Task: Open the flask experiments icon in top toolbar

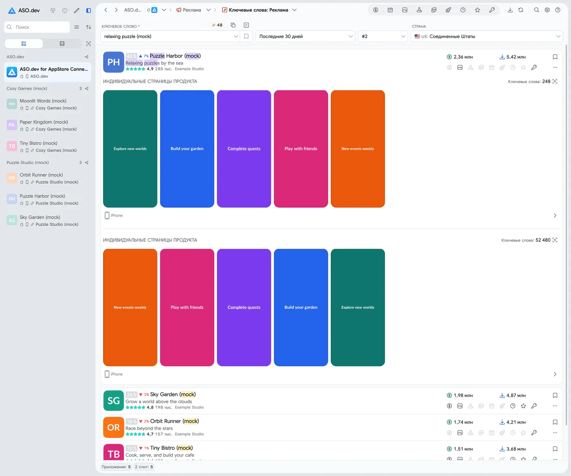Action: [419, 10]
